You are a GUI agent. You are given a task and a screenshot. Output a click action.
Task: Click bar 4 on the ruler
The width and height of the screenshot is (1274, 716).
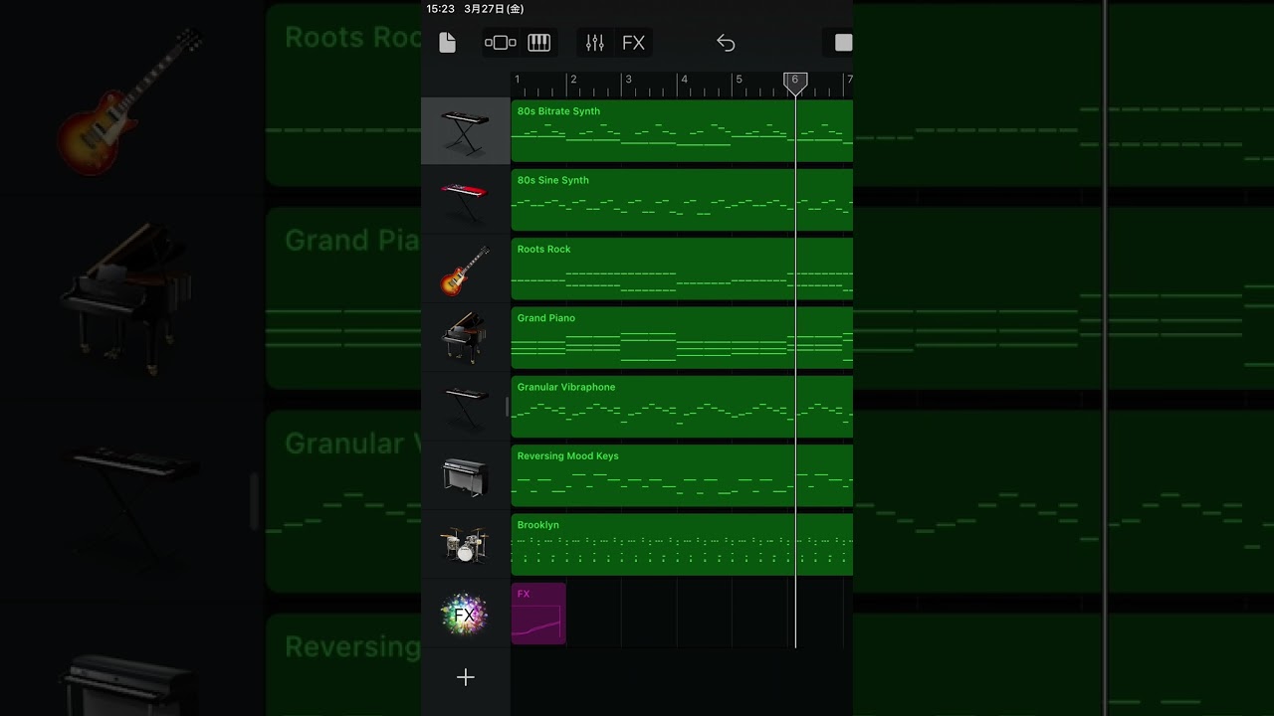[x=684, y=80]
